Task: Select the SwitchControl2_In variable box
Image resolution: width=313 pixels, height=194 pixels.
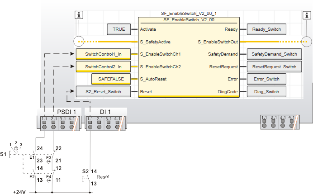Action: pyautogui.click(x=103, y=67)
